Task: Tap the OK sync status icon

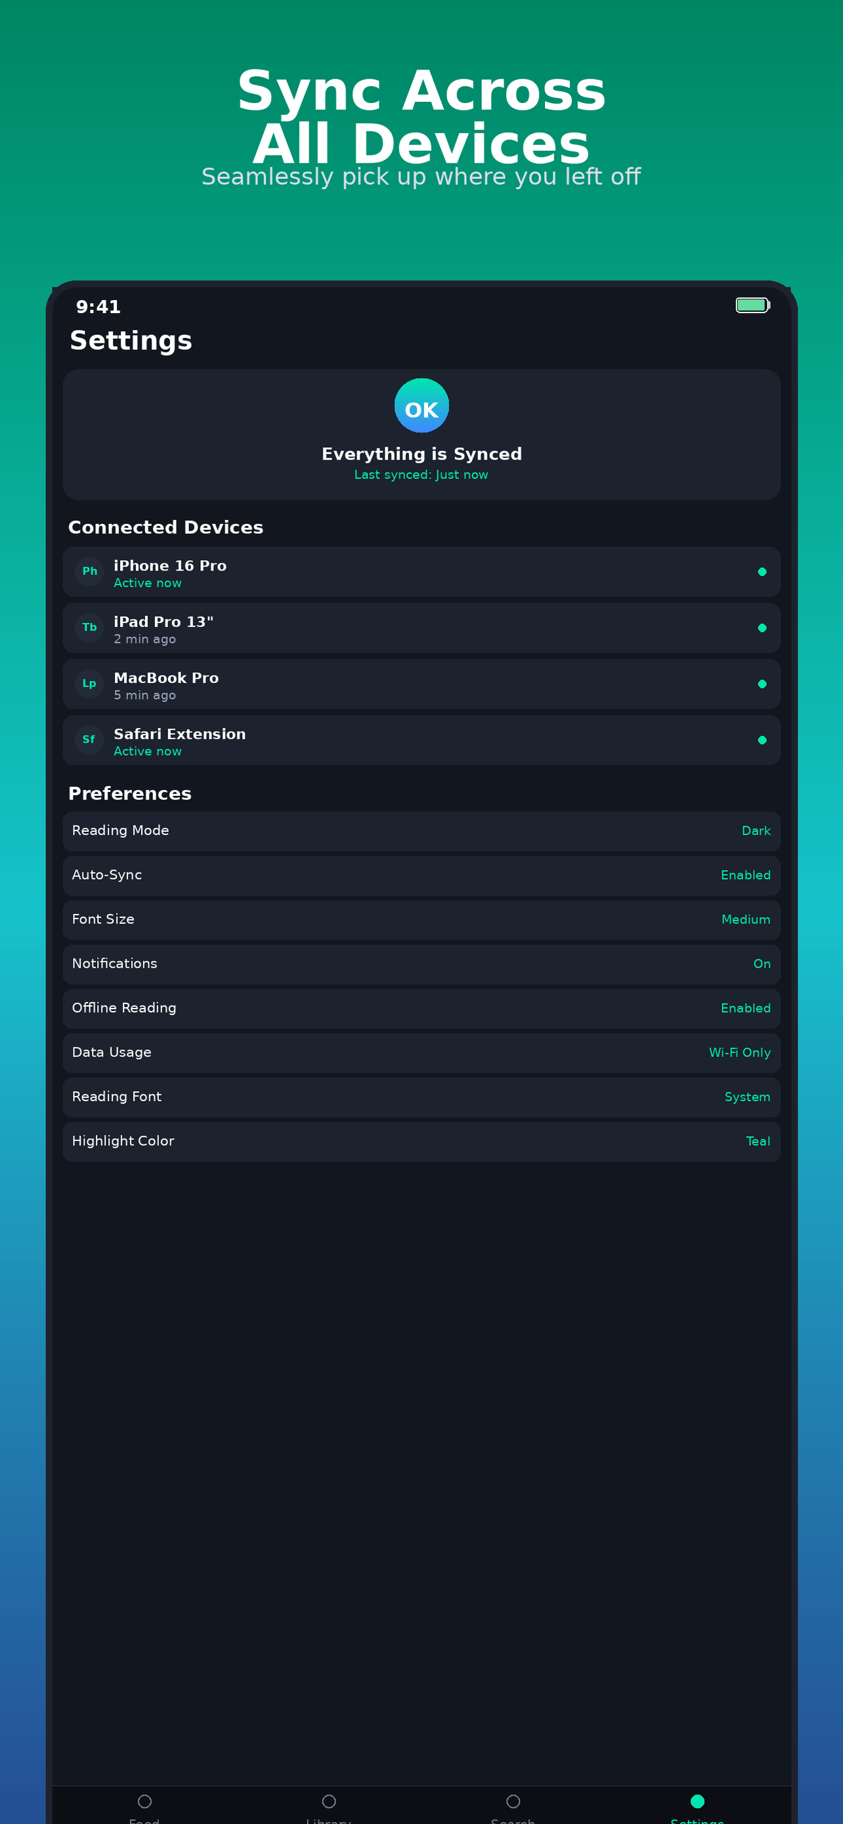Action: pos(421,405)
